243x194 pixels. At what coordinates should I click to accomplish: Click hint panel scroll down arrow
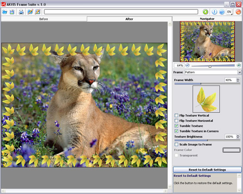tap(239, 190)
